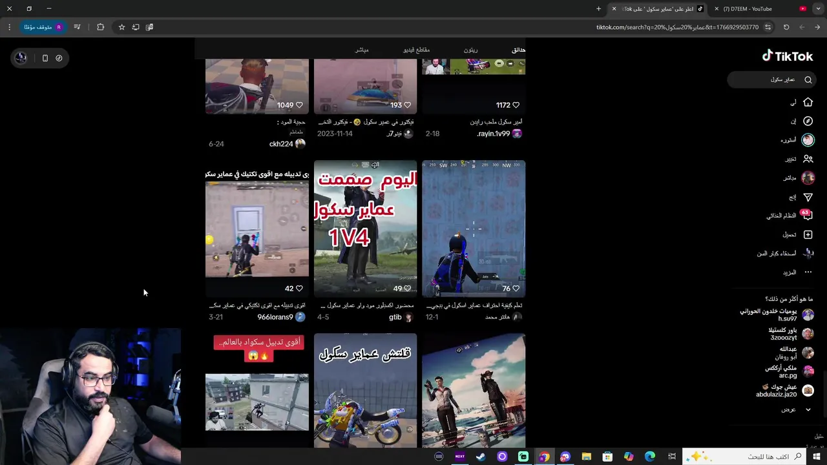Open the Activity inbox with 63 badge
Image resolution: width=827 pixels, height=465 pixels.
(x=807, y=215)
